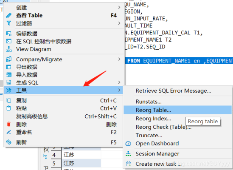Image resolution: width=233 pixels, height=170 pixels.
Task: Click the funnel icon for 过滤器
Action: [9, 23]
